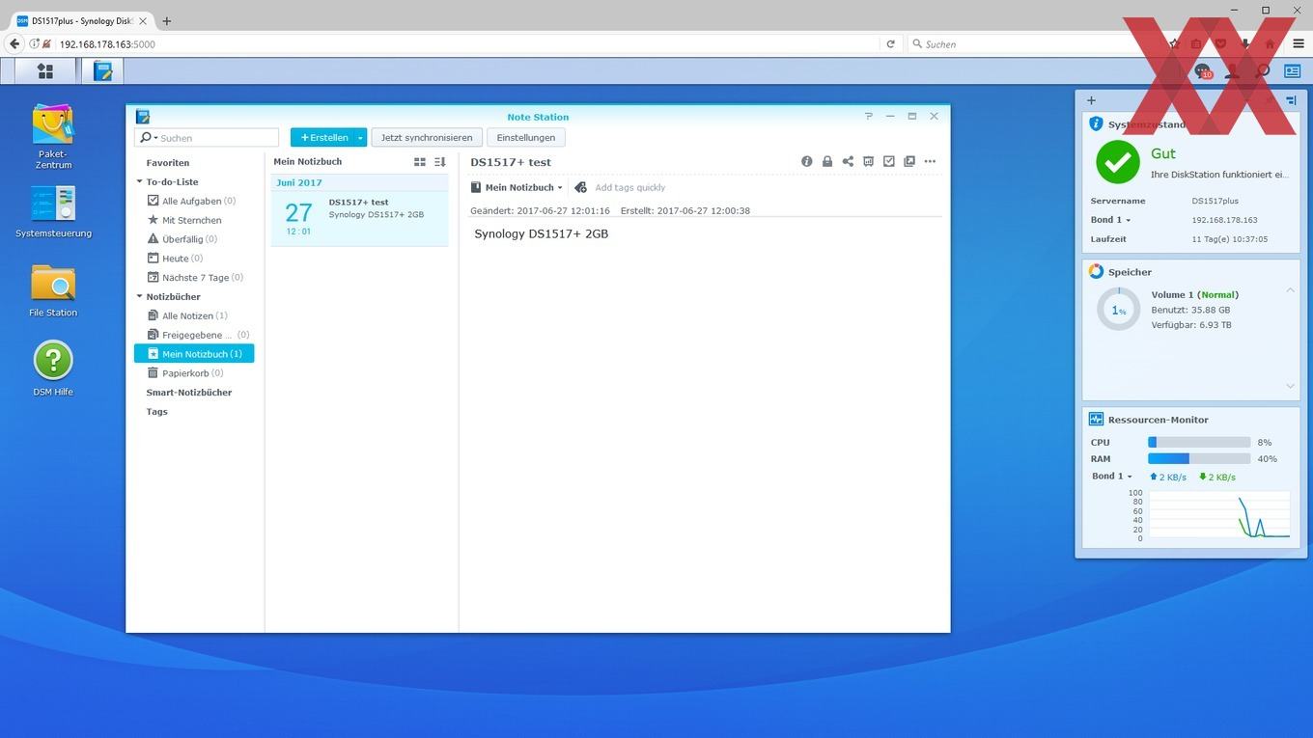Click Jetzt synchronisieren button

coord(427,137)
